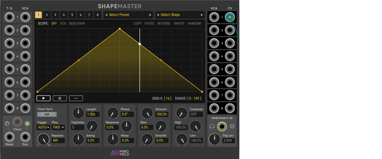Click the Select Preset next arrow
Screen dimensions: 382x159
[x=150, y=15]
